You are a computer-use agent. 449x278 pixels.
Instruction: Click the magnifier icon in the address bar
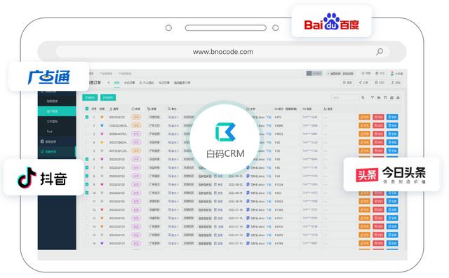click(380, 52)
